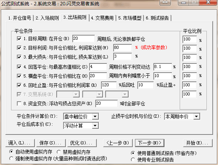The image size is (218, 165).
Task: Edit the 横盘平仓 amplitude field showing 10
Action: [163, 76]
